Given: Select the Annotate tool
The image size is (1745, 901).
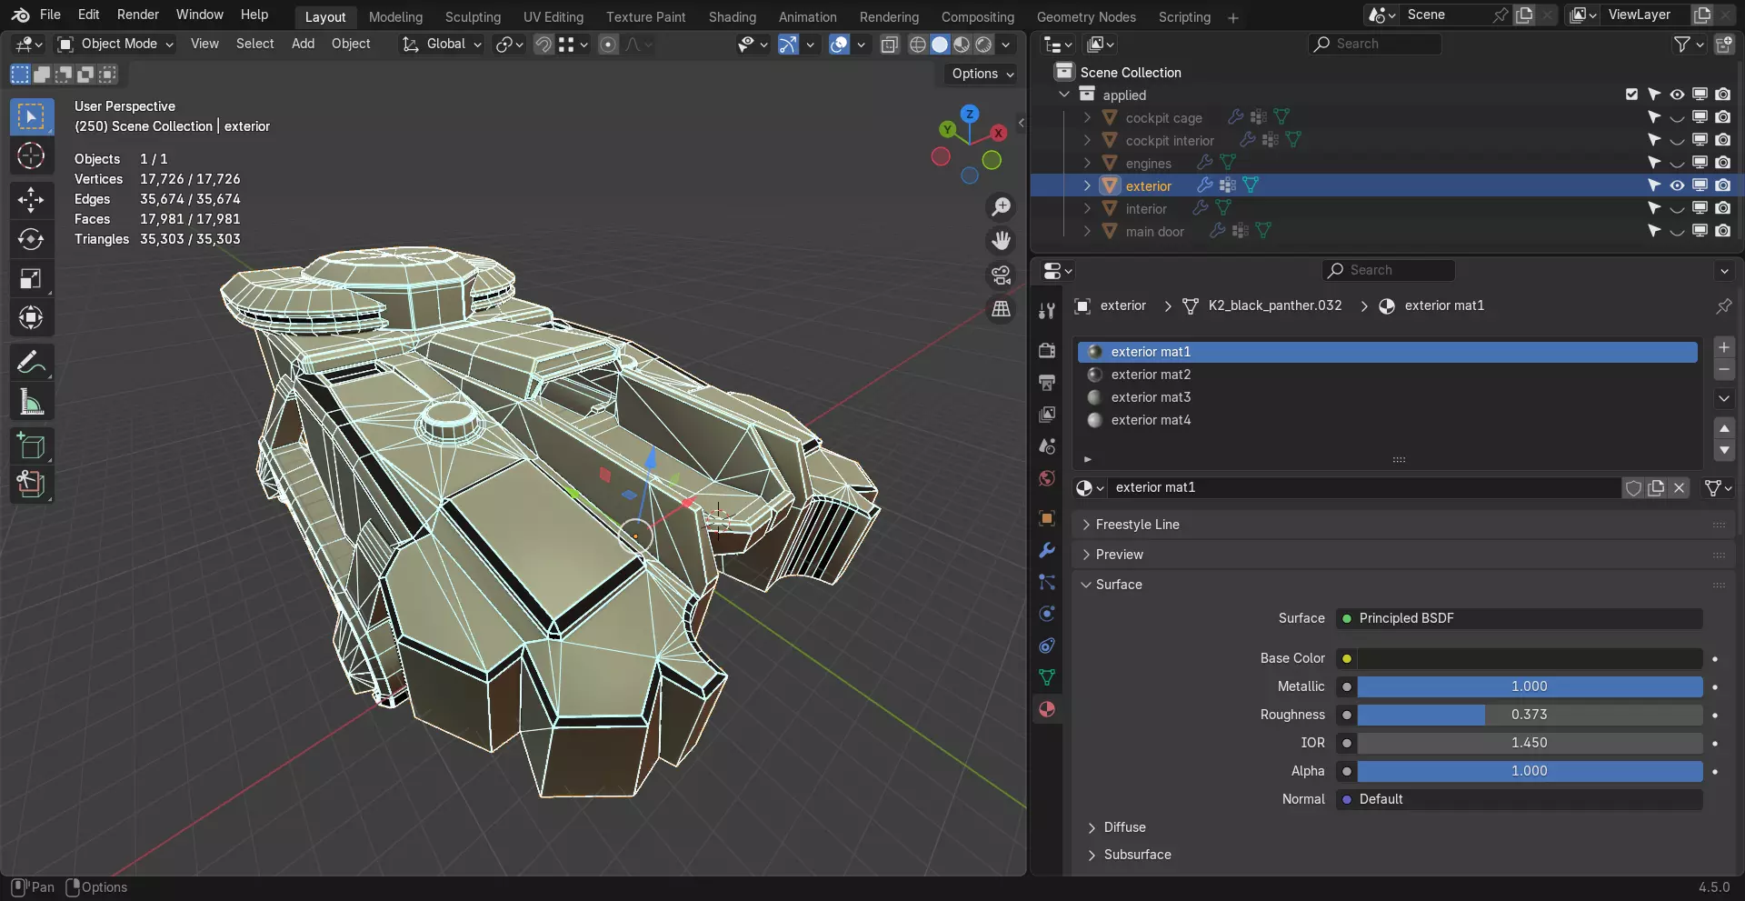Looking at the screenshot, I should click(x=31, y=363).
